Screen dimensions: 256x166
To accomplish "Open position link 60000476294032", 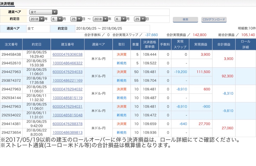I will click(x=68, y=89).
